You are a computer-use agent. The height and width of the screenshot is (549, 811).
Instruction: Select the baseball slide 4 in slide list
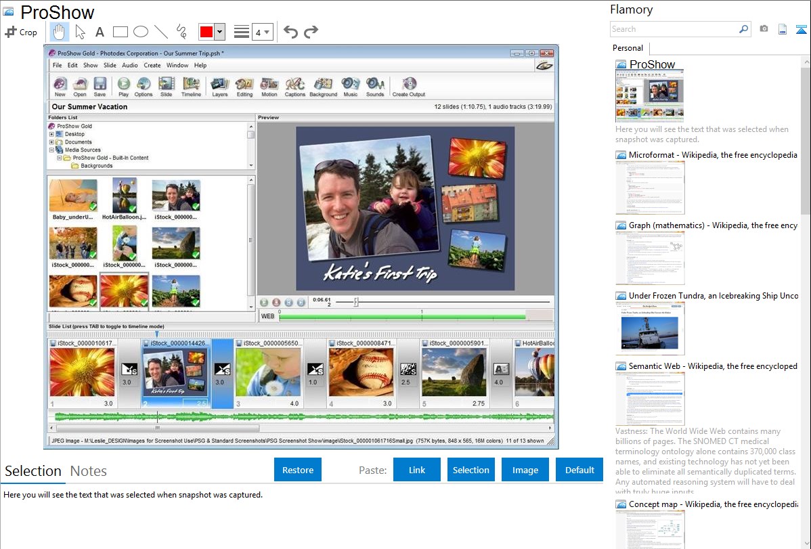361,372
